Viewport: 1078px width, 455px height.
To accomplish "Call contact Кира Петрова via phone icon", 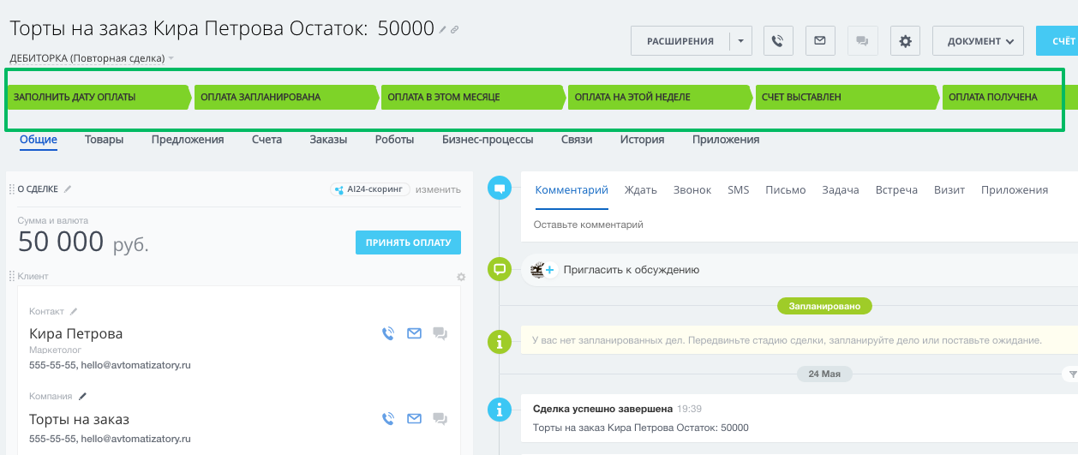I will (388, 333).
